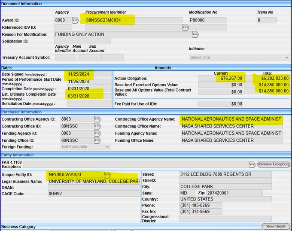Click the Legal Business Name field
The width and height of the screenshot is (292, 231).
[x=94, y=181]
